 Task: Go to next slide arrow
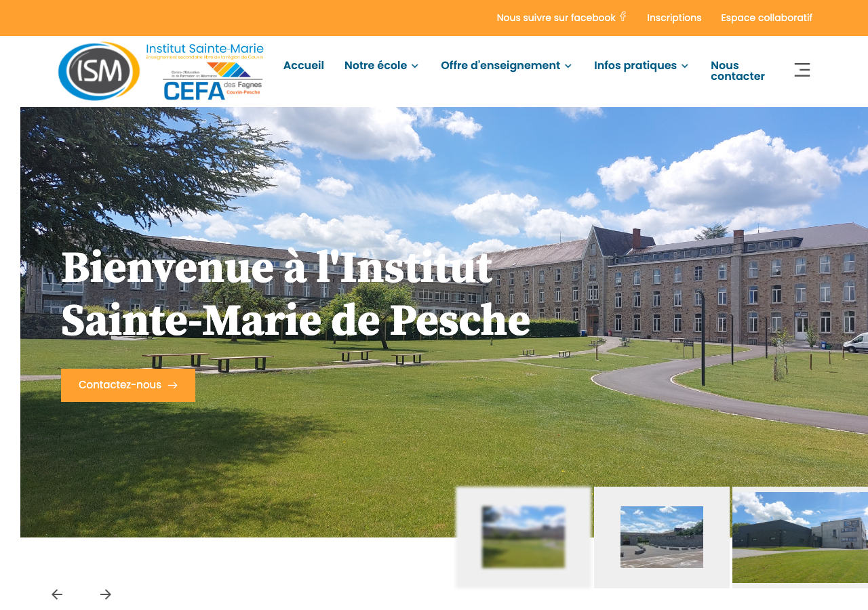click(106, 594)
